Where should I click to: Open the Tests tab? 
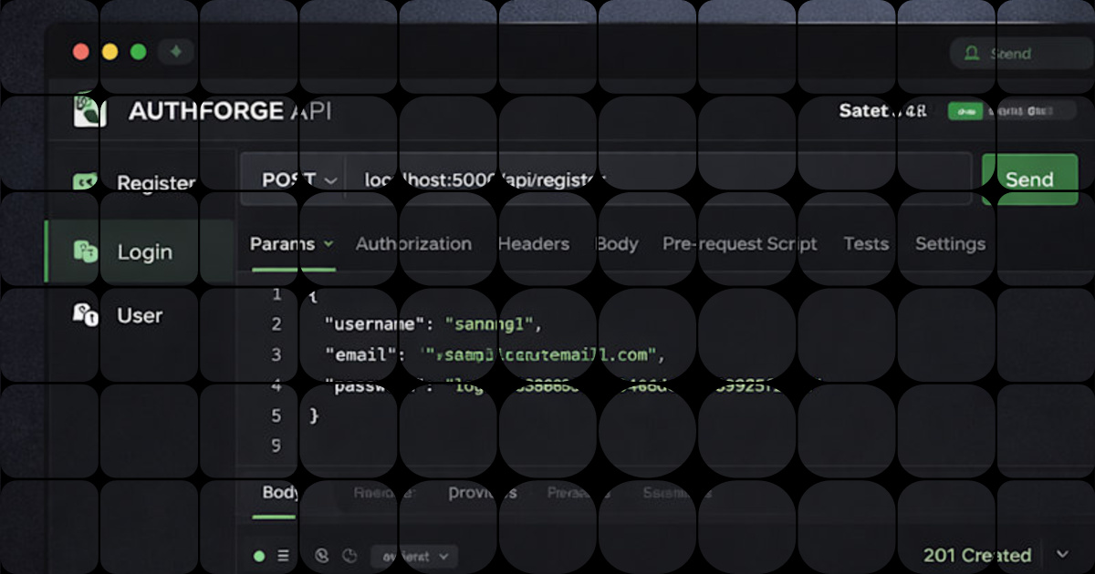click(866, 244)
